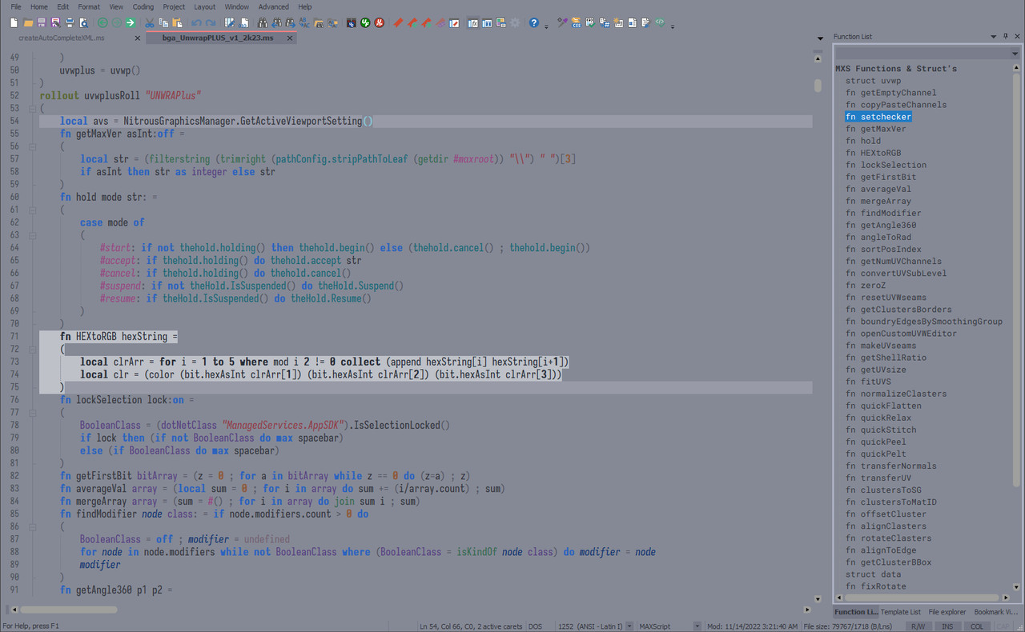Screen dimensions: 1025x632
Task: Open the CSS tool from toolbar
Action: click(x=575, y=23)
